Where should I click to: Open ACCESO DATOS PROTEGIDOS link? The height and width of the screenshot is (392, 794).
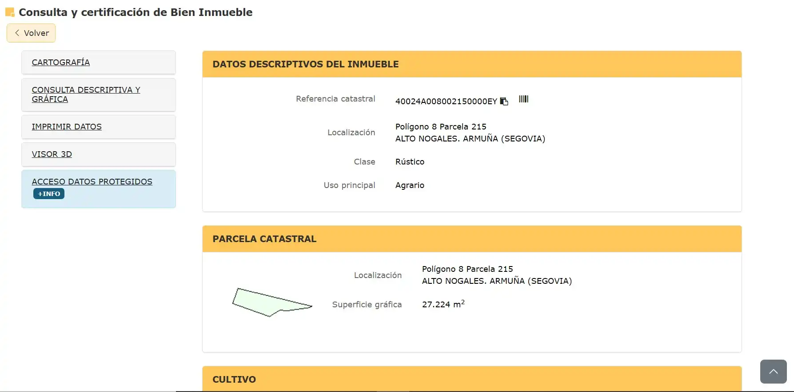click(x=92, y=182)
